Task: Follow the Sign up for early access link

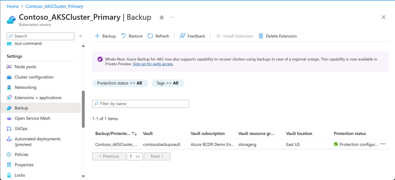Action: click(x=153, y=64)
